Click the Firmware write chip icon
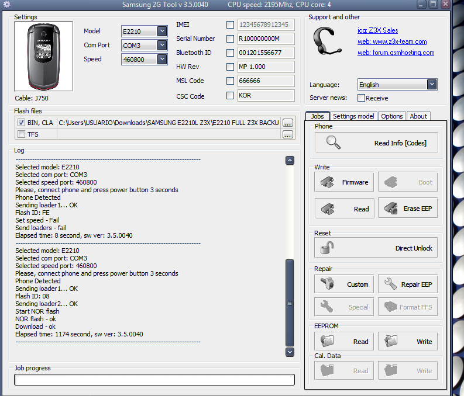Image resolution: width=464 pixels, height=396 pixels. click(x=327, y=182)
